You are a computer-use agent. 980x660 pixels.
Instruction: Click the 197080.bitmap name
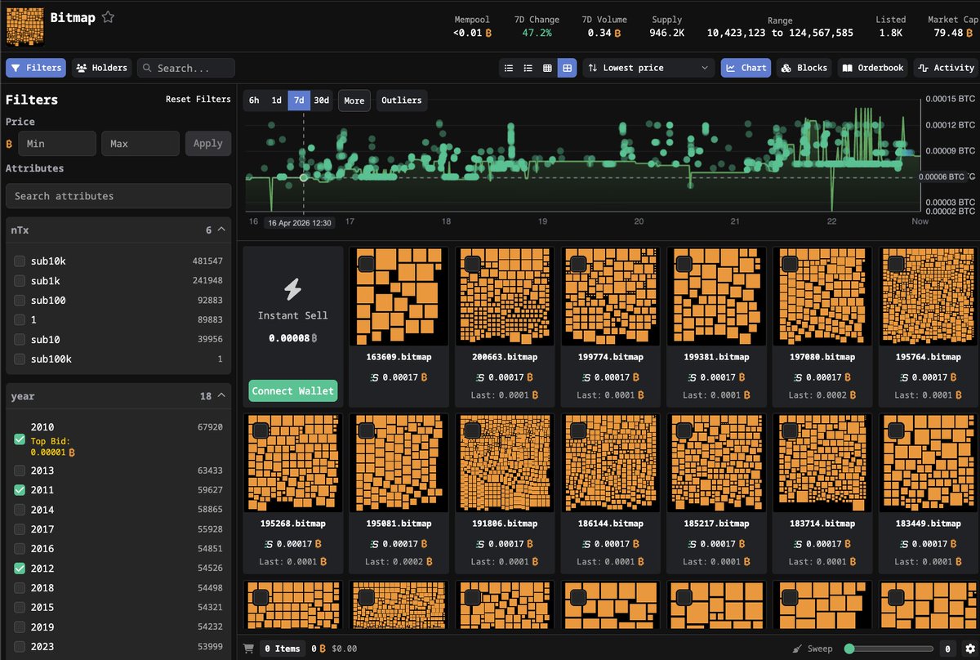pos(822,357)
